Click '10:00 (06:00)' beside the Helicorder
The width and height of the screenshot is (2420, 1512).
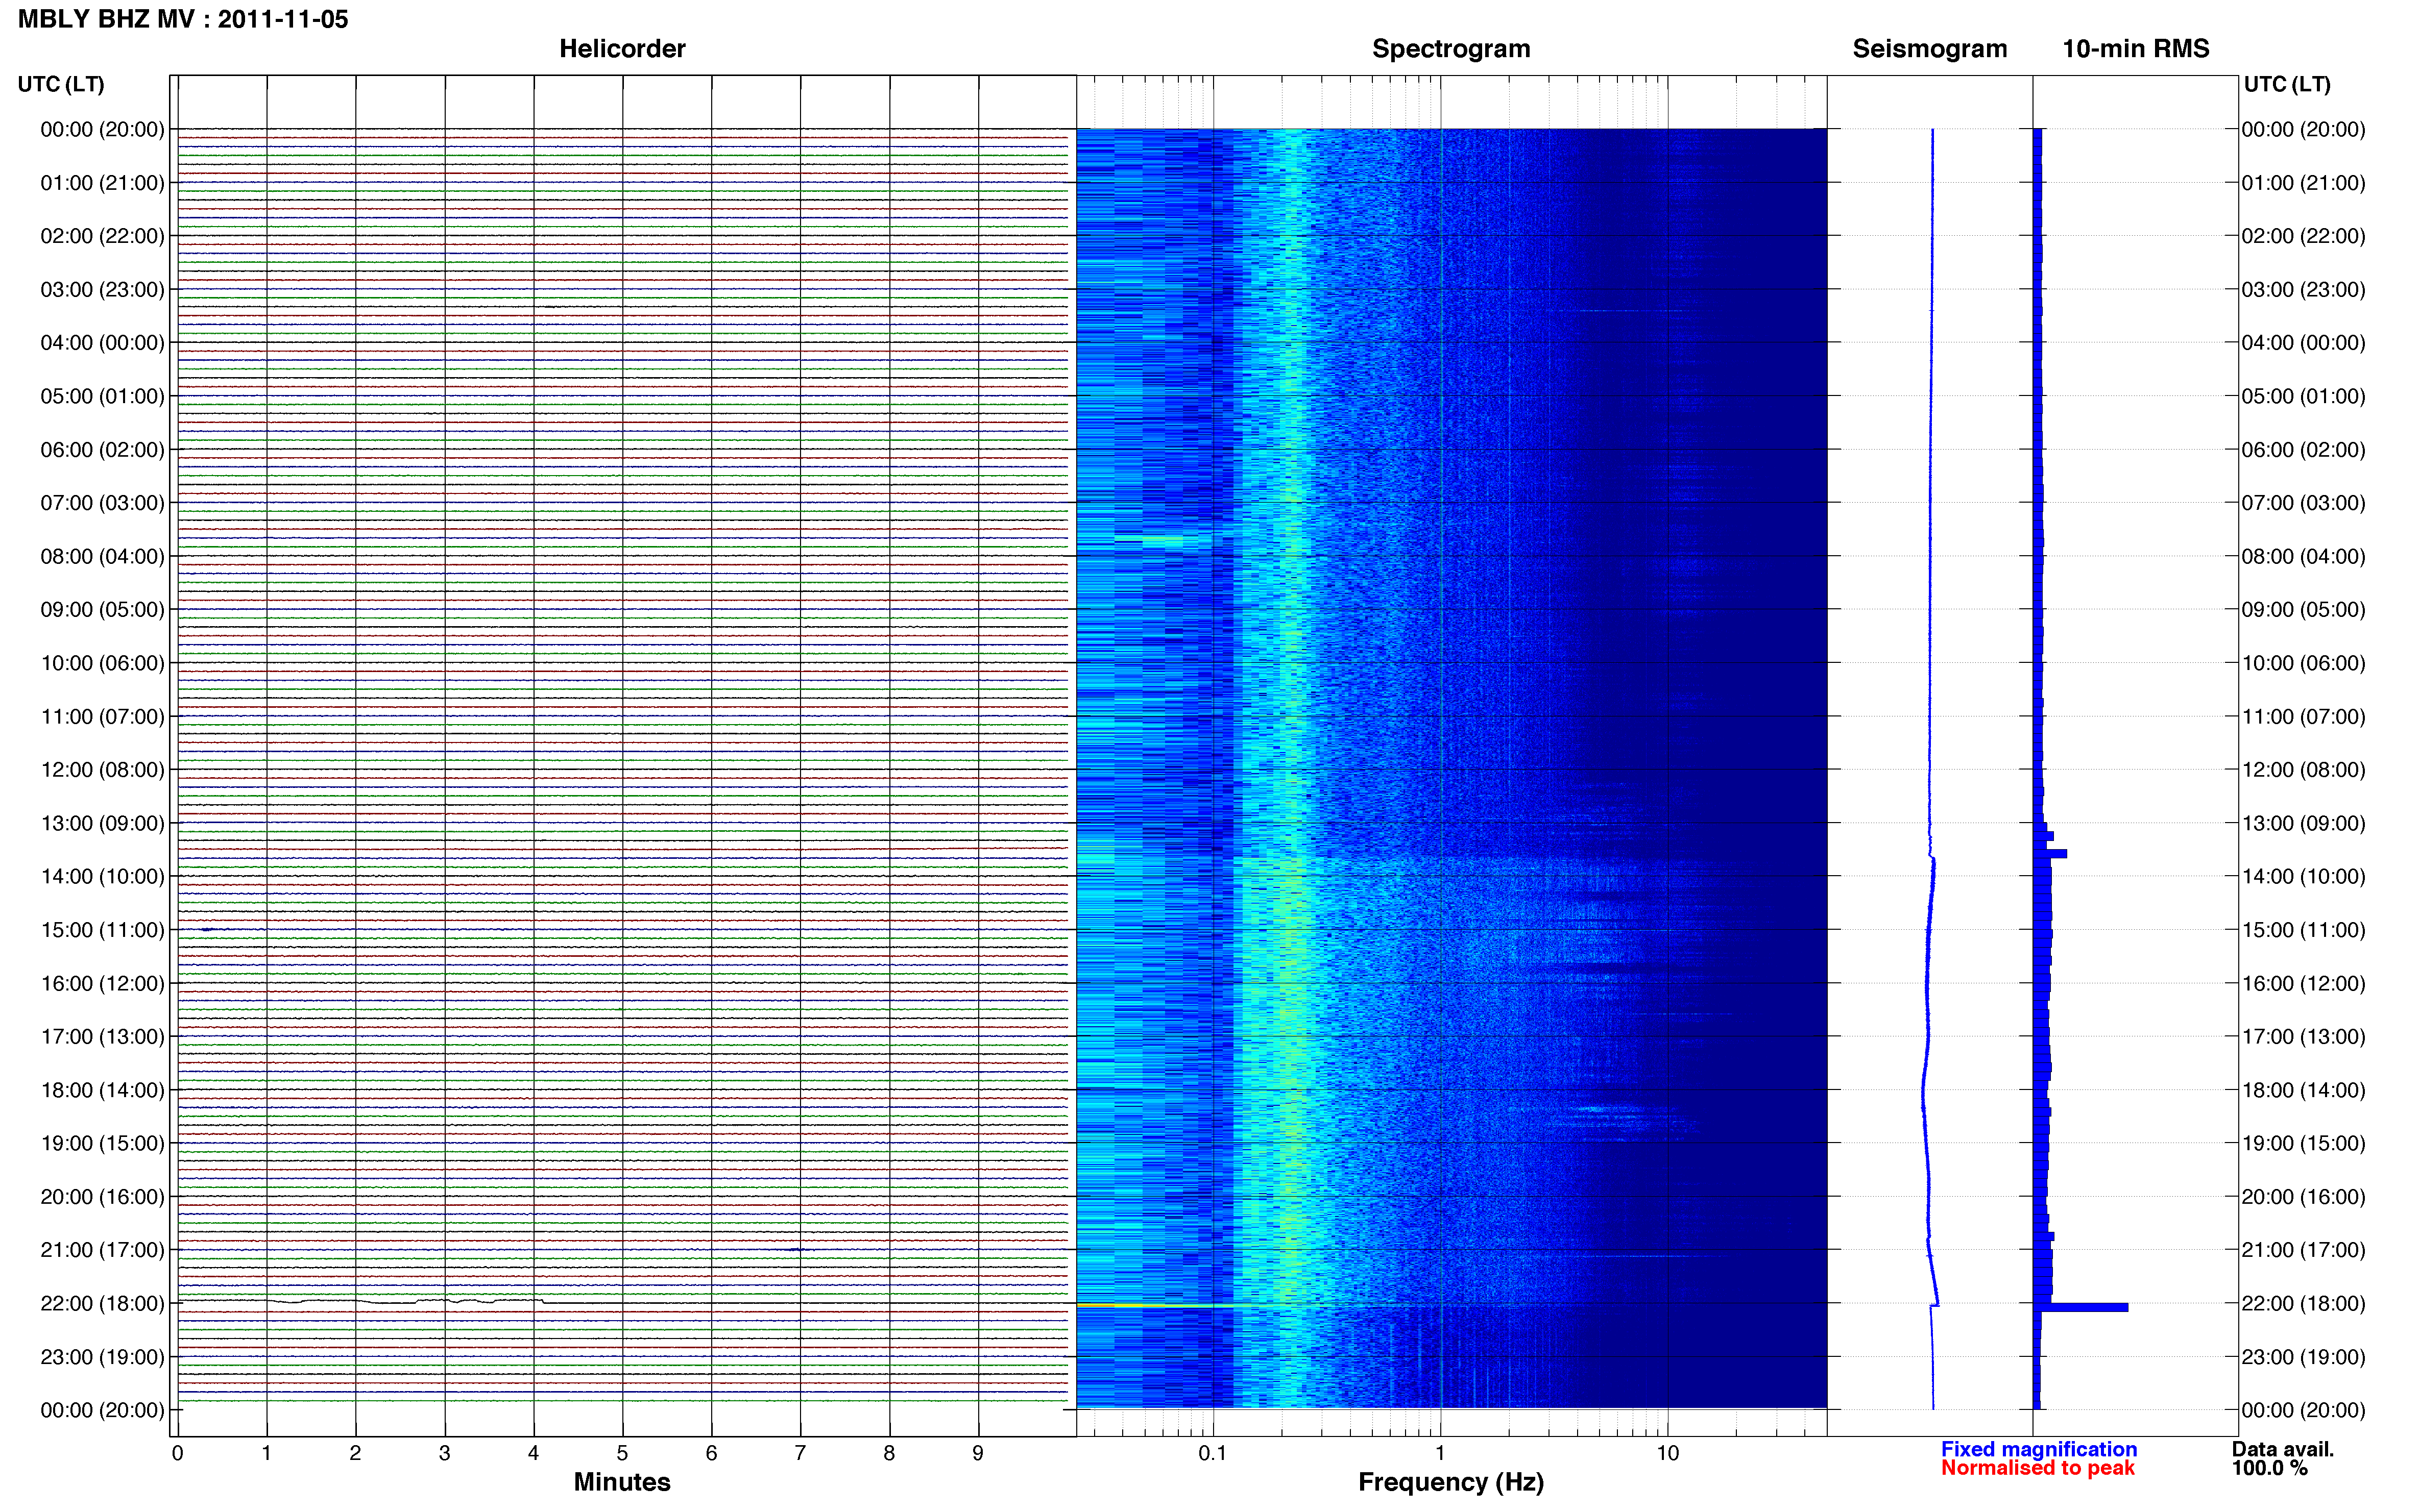tap(102, 663)
